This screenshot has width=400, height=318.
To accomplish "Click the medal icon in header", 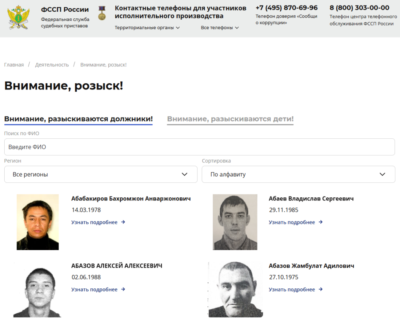I will tap(102, 13).
